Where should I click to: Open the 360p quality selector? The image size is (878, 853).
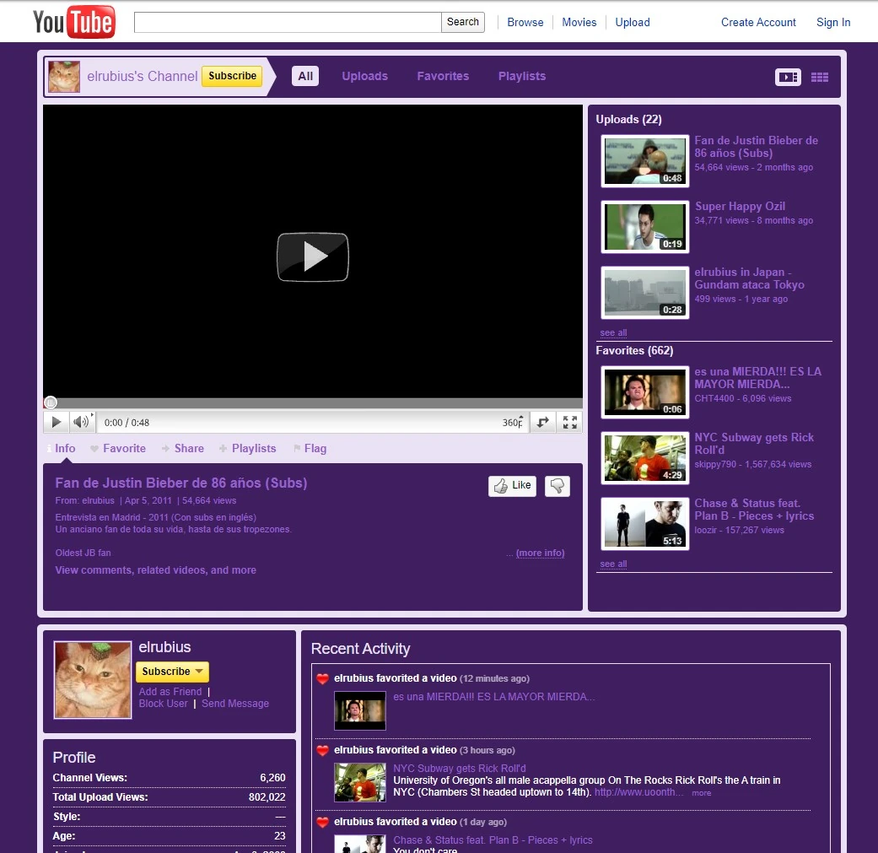tap(511, 422)
